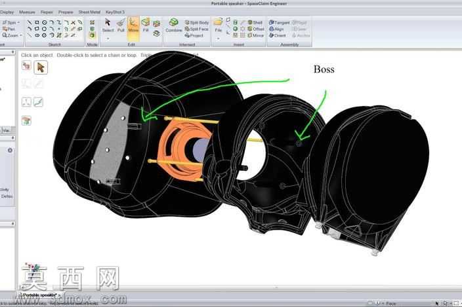Apply an Align assembly condition
The image size is (462, 307).
(x=276, y=29)
